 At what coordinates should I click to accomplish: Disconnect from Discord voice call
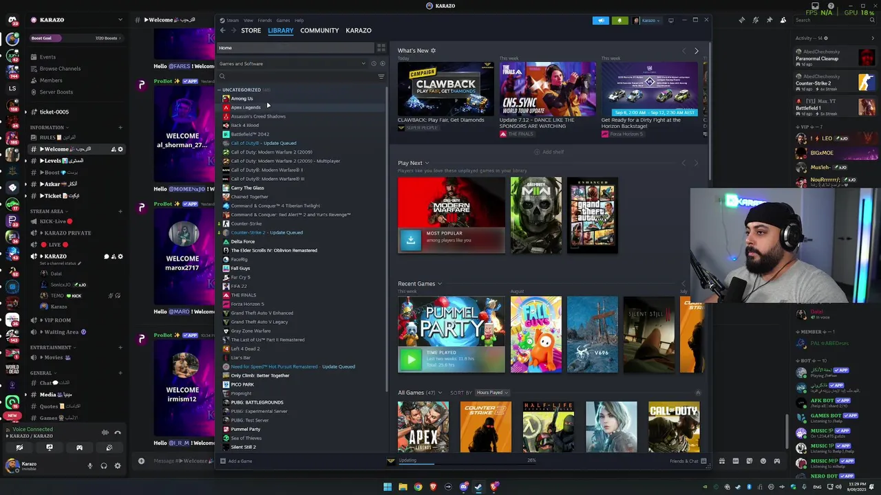click(x=118, y=432)
